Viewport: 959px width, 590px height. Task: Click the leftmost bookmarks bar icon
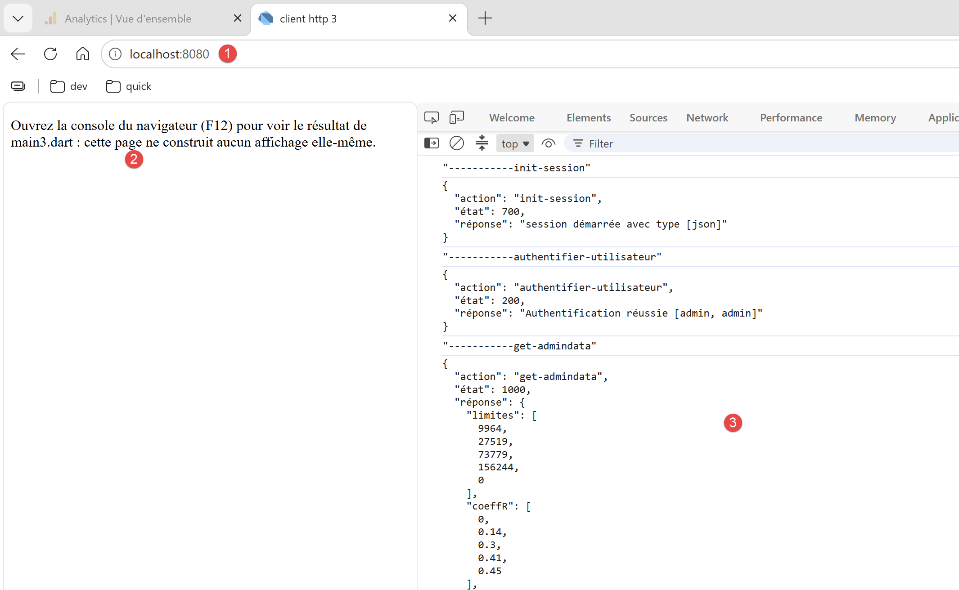[18, 86]
